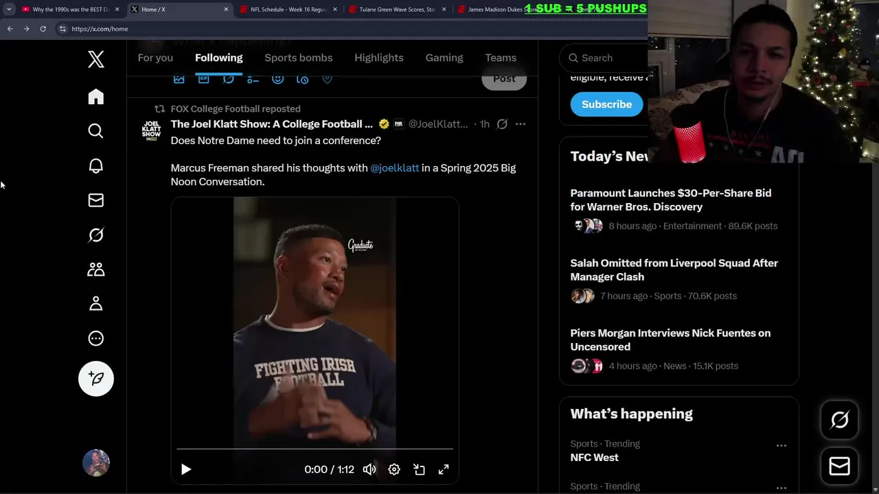879x494 pixels.
Task: Open video settings gear
Action: pos(394,469)
